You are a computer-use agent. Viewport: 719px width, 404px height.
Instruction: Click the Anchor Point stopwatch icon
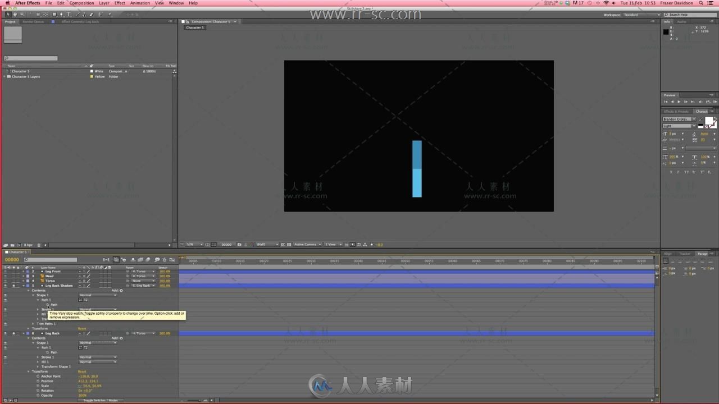[x=38, y=377]
